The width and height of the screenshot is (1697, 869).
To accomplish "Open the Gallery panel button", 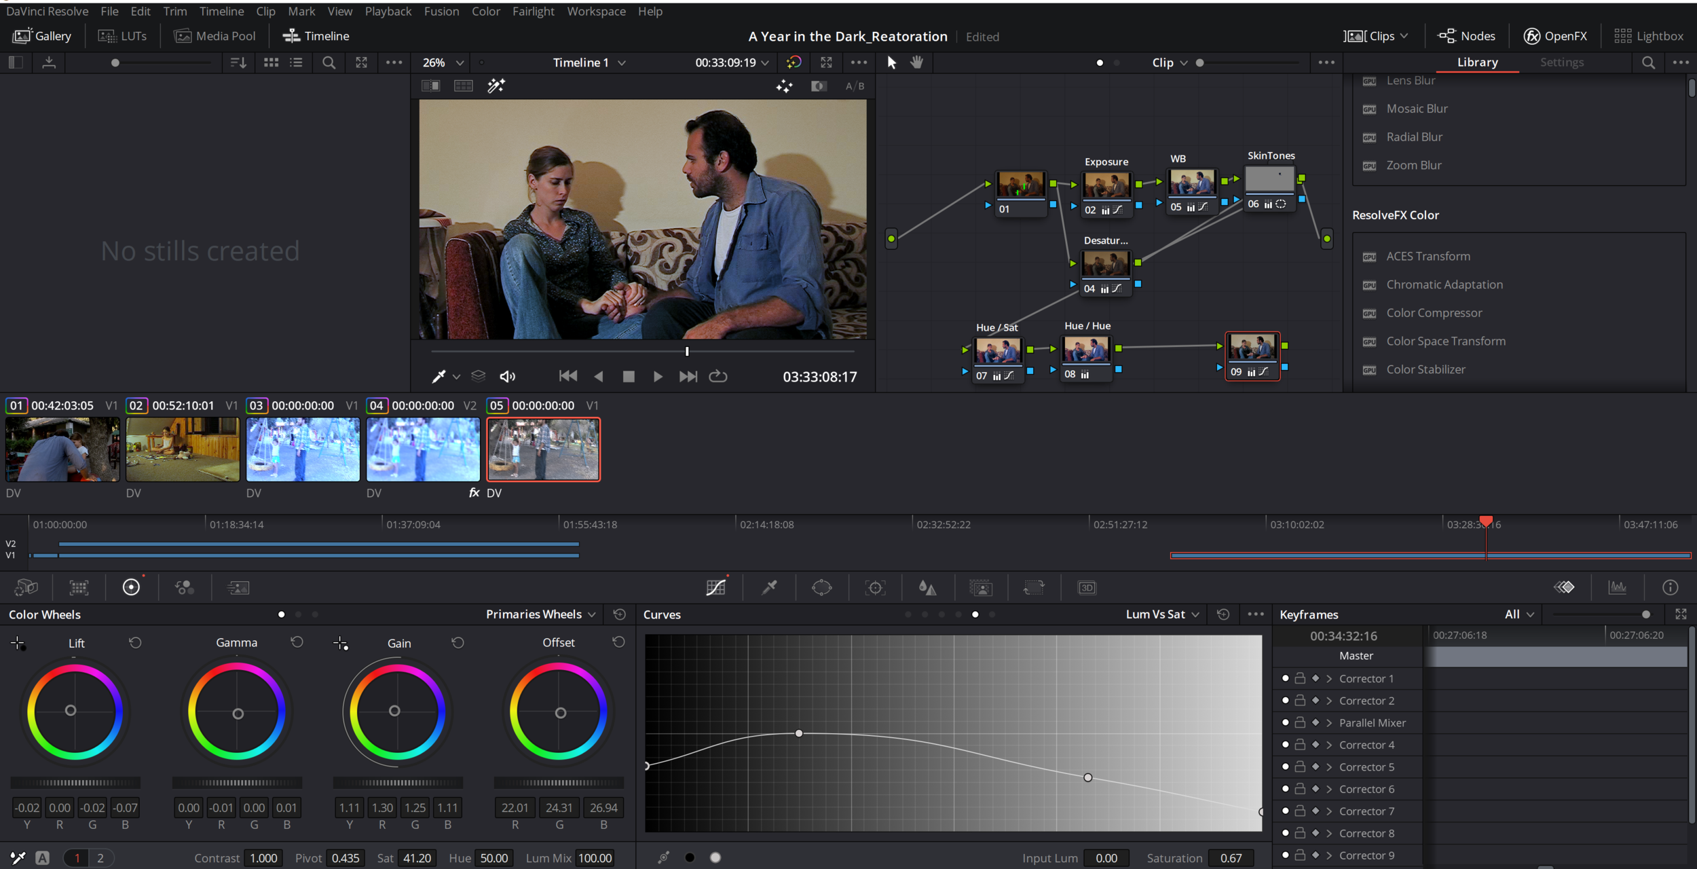I will click(x=42, y=36).
